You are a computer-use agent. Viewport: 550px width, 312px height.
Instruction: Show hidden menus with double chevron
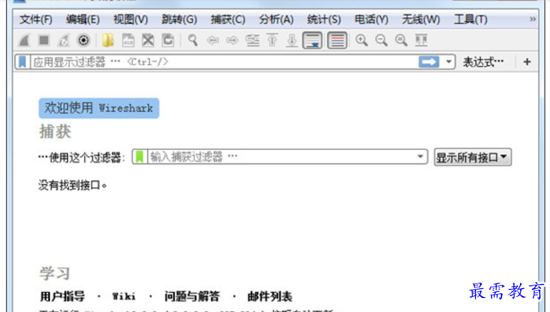click(533, 19)
